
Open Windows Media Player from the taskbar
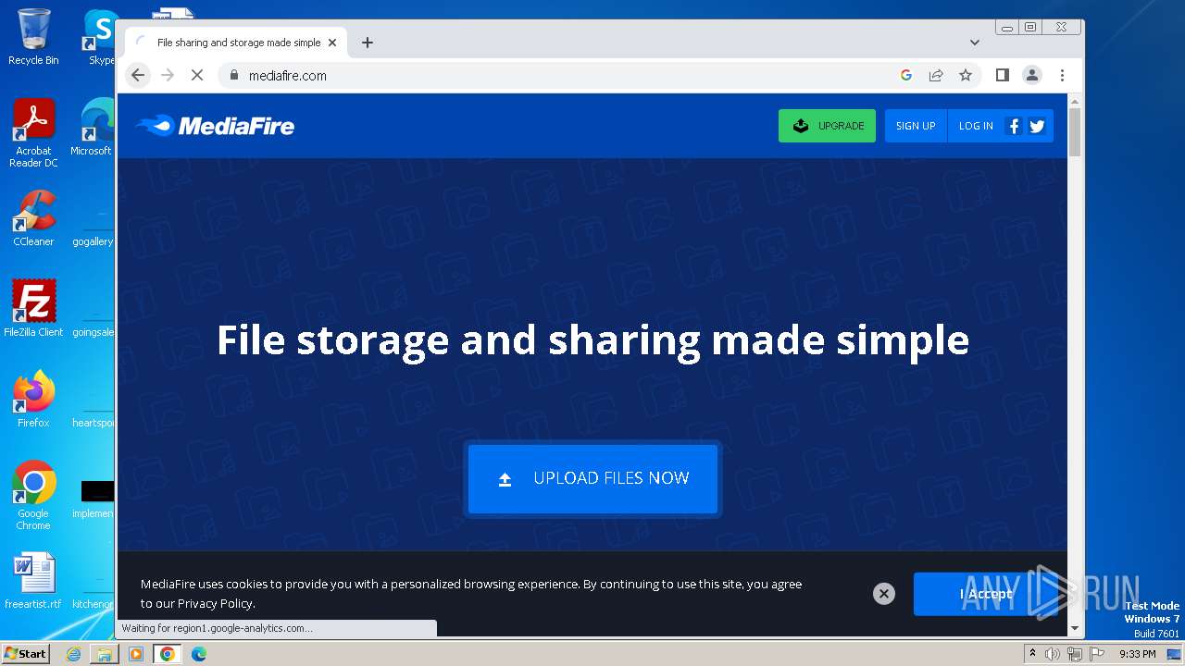(x=136, y=654)
